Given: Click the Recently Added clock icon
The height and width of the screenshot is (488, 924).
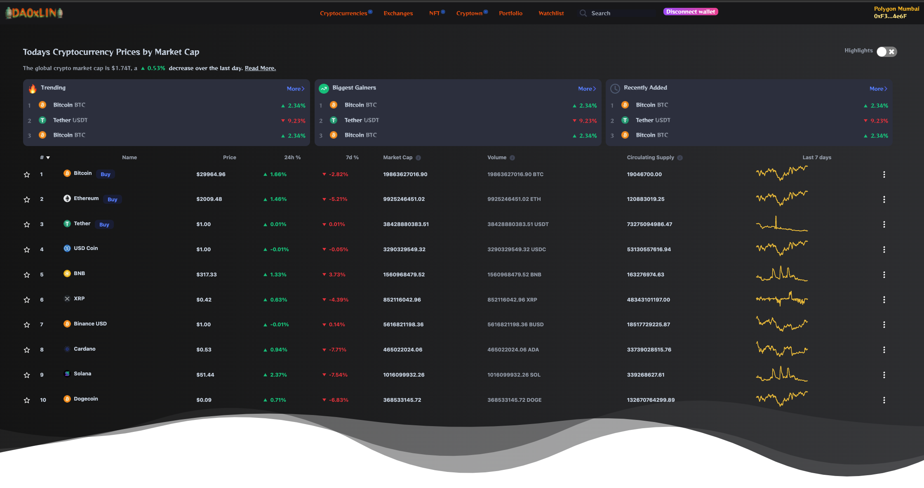Looking at the screenshot, I should click(x=615, y=88).
